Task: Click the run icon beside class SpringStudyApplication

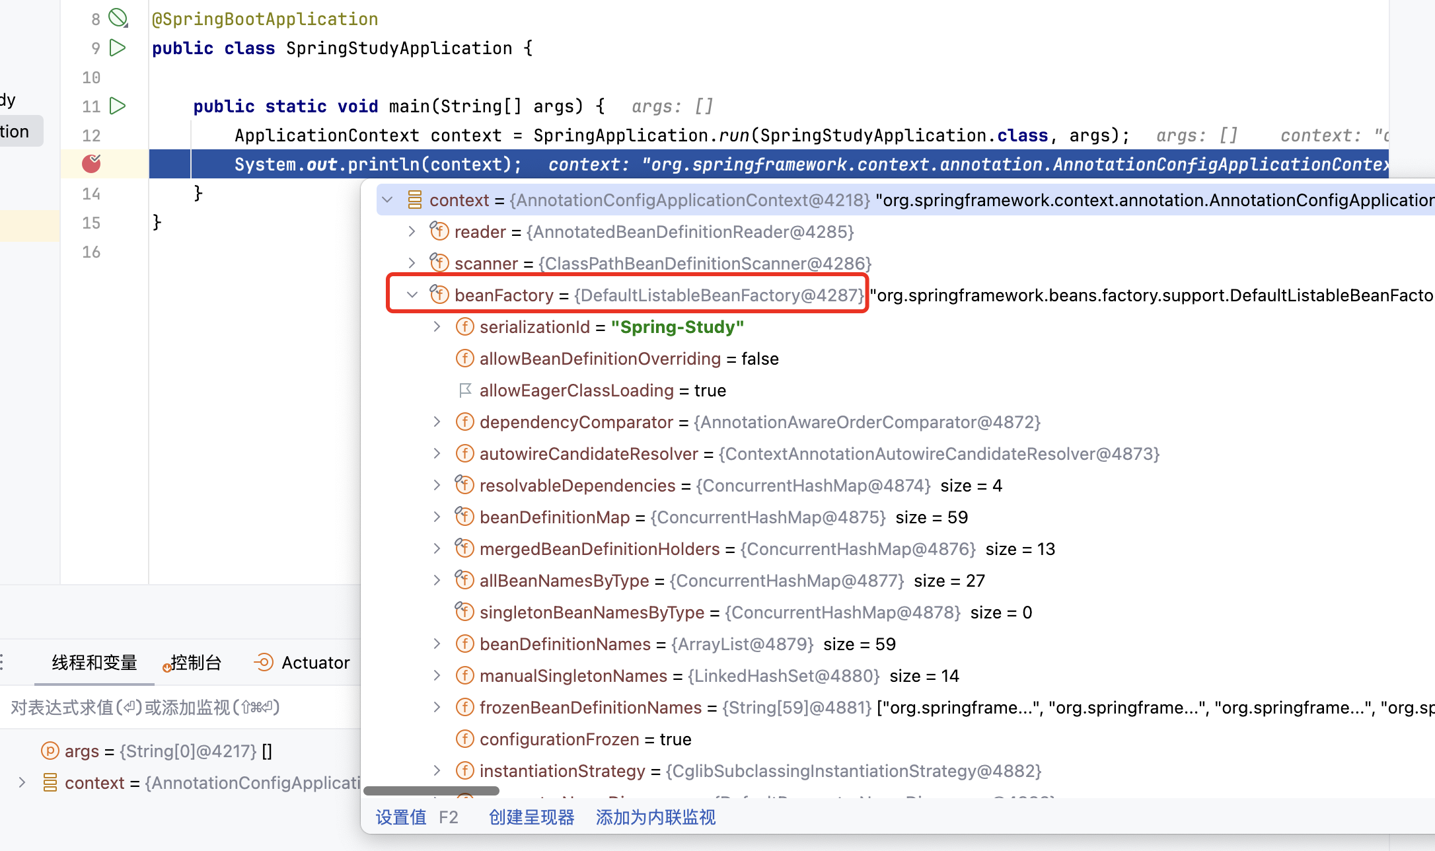Action: (x=118, y=48)
